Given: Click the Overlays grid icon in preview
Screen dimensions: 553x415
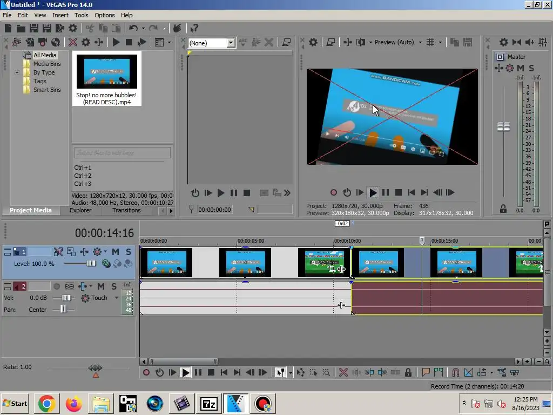Looking at the screenshot, I should (x=430, y=42).
